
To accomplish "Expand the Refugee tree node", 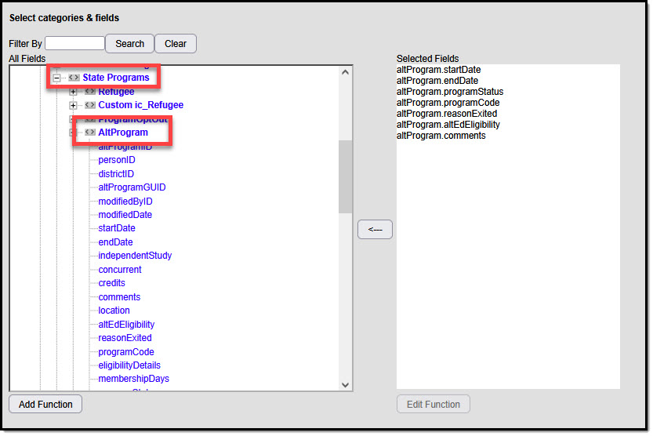I will (73, 92).
